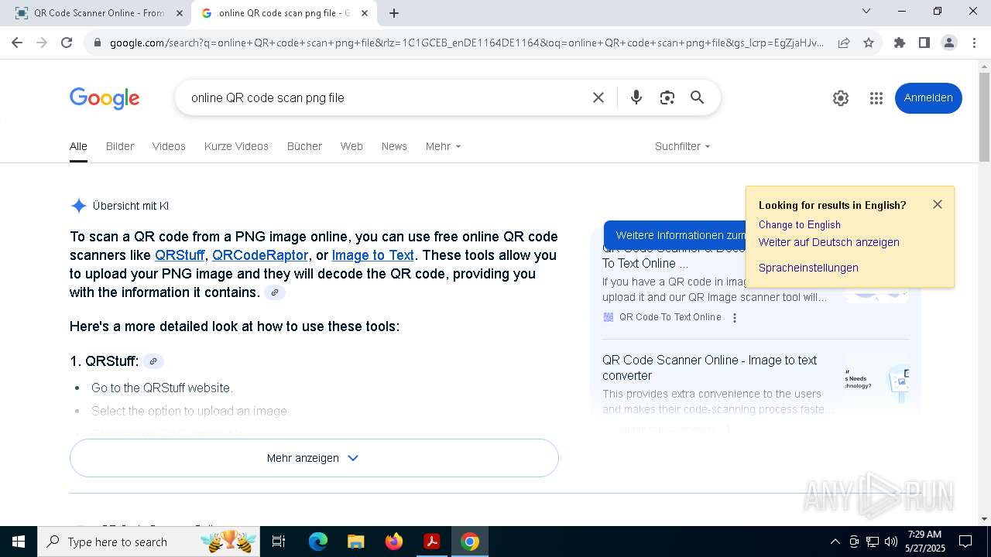Open the QRCodeRaptor link
Screen dimensions: 991x557
pyautogui.click(x=260, y=255)
